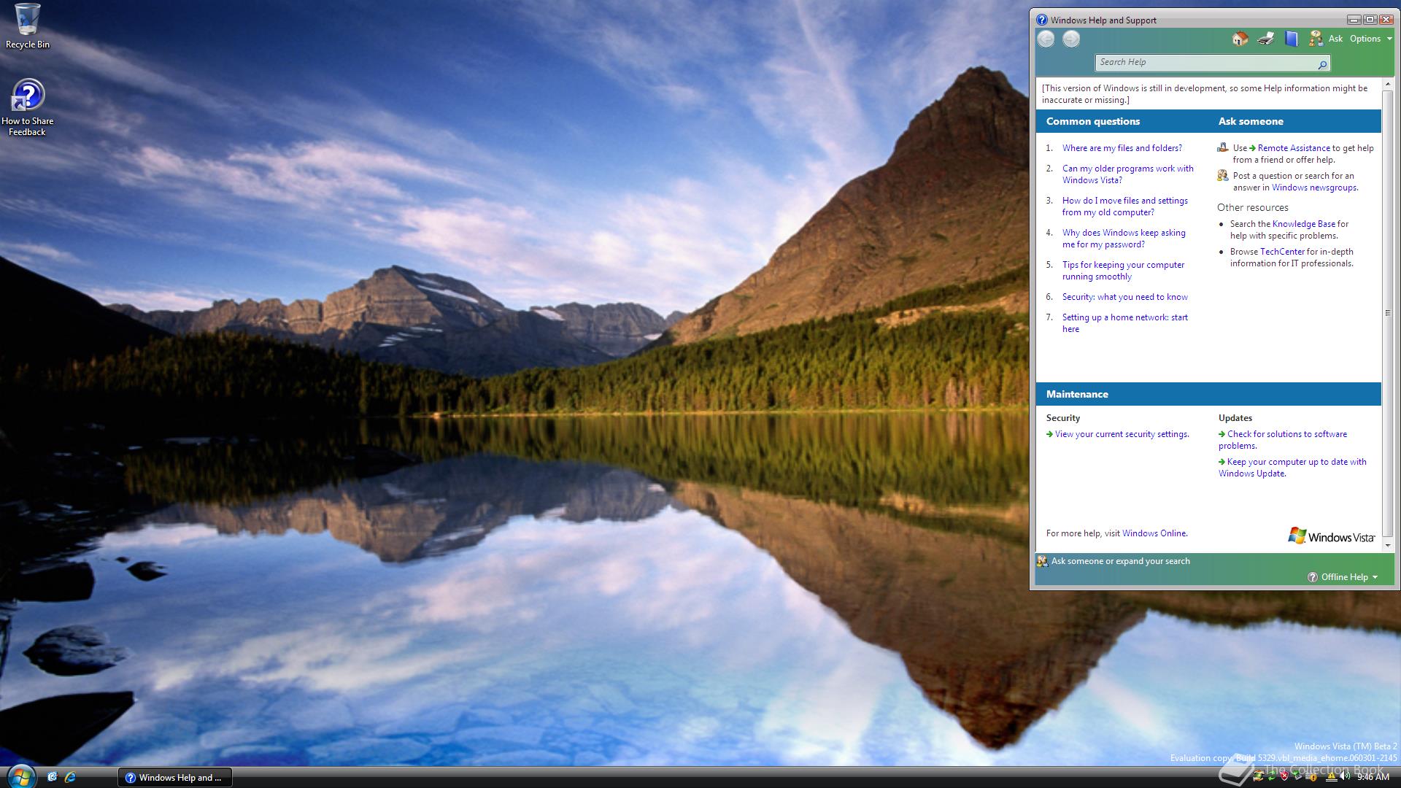Click the Ask people icon
Image resolution: width=1401 pixels, height=788 pixels.
1316,39
